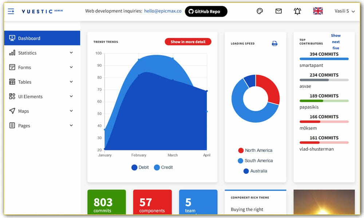Expand the Forms sidebar chevron

tap(71, 67)
